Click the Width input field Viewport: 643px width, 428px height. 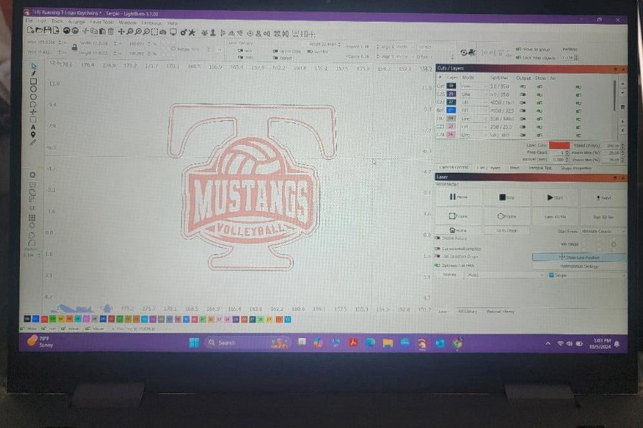pyautogui.click(x=100, y=43)
